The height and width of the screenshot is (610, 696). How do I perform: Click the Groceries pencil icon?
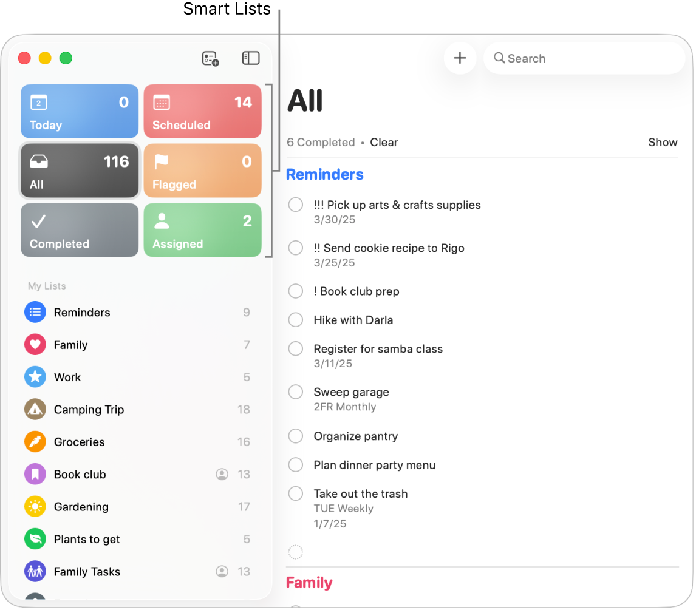pos(35,442)
